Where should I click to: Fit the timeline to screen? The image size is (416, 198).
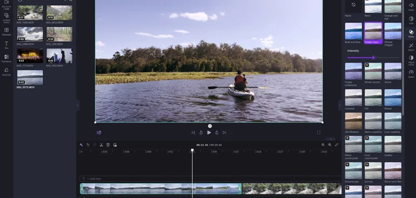point(337,145)
